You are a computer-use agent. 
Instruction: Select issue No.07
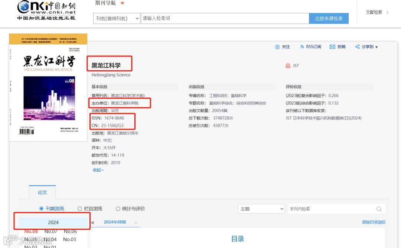pyautogui.click(x=50, y=231)
